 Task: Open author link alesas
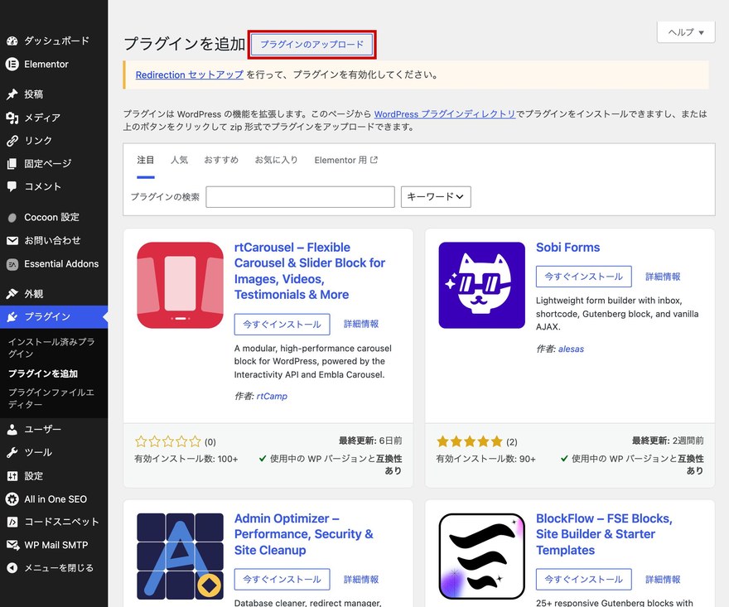click(x=571, y=349)
